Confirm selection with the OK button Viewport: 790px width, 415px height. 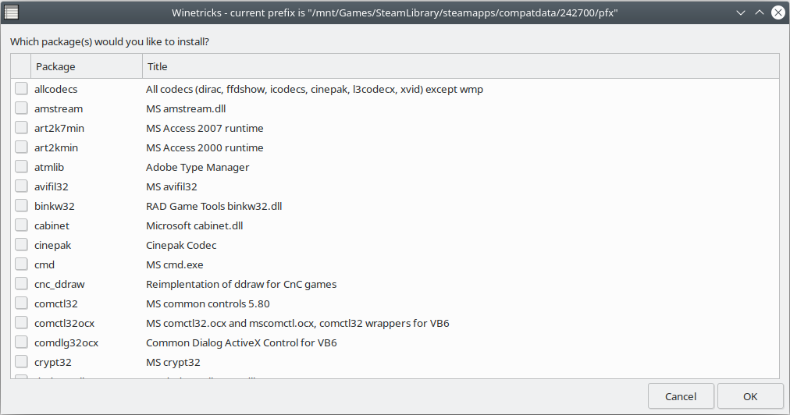pyautogui.click(x=750, y=396)
